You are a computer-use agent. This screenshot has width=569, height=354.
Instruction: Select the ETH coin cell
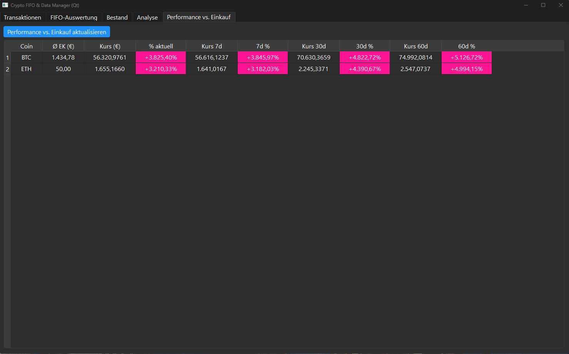coord(27,69)
